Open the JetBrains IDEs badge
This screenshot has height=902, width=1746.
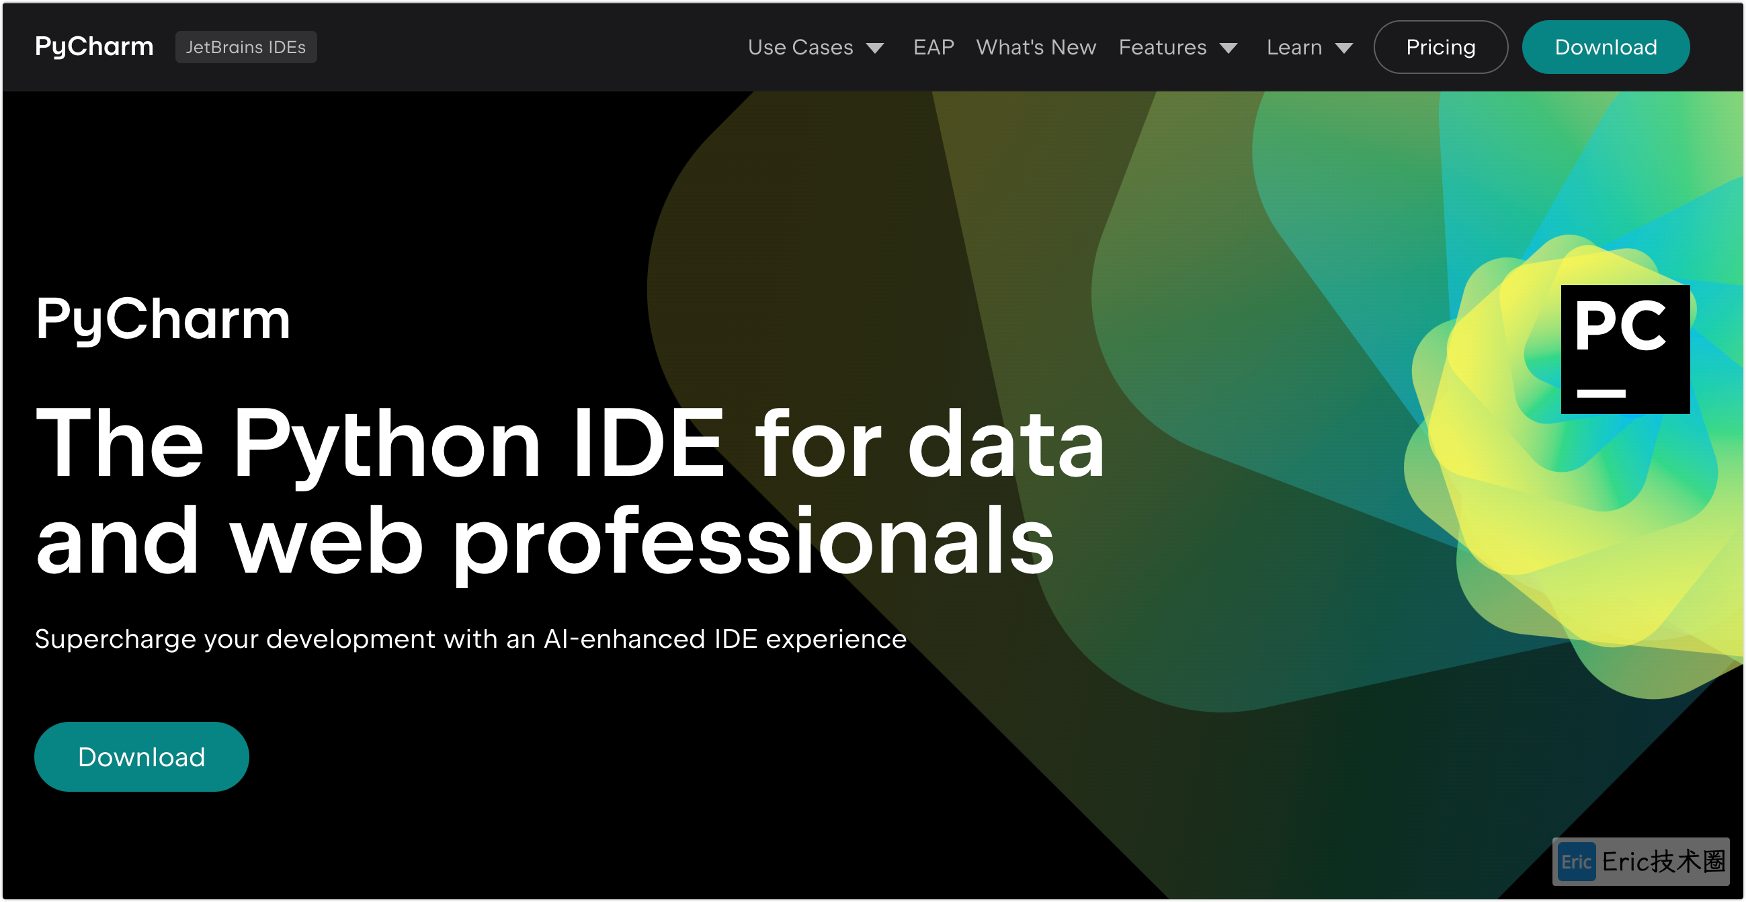pos(246,47)
